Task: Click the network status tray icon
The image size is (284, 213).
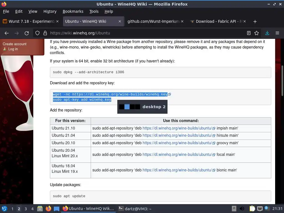Action: (260, 209)
